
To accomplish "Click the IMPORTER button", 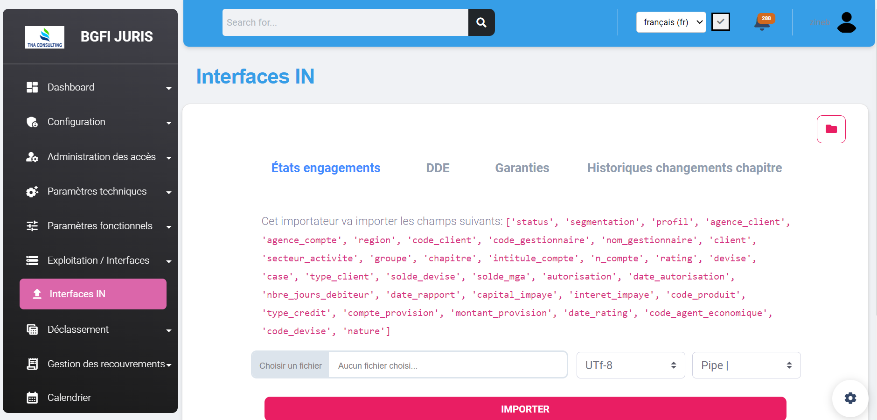I will tap(525, 409).
